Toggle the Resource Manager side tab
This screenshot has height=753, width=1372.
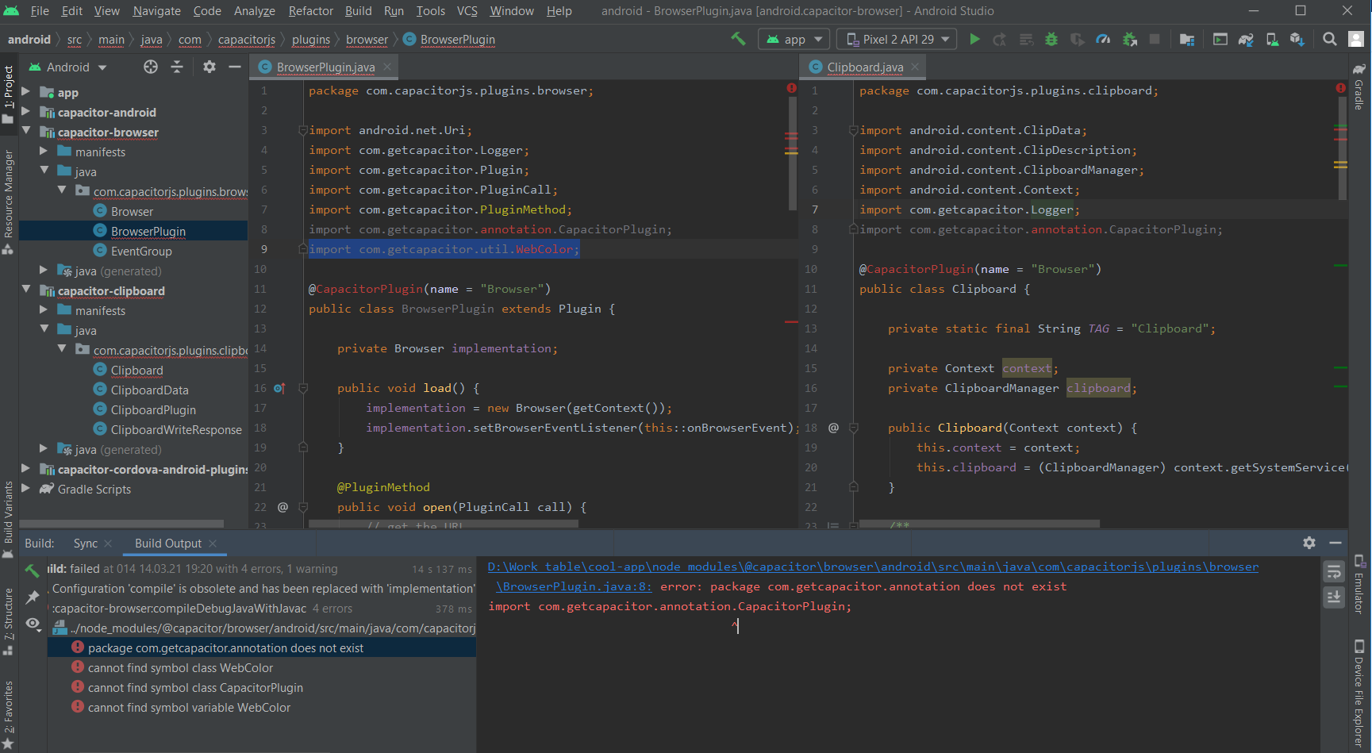[8, 201]
